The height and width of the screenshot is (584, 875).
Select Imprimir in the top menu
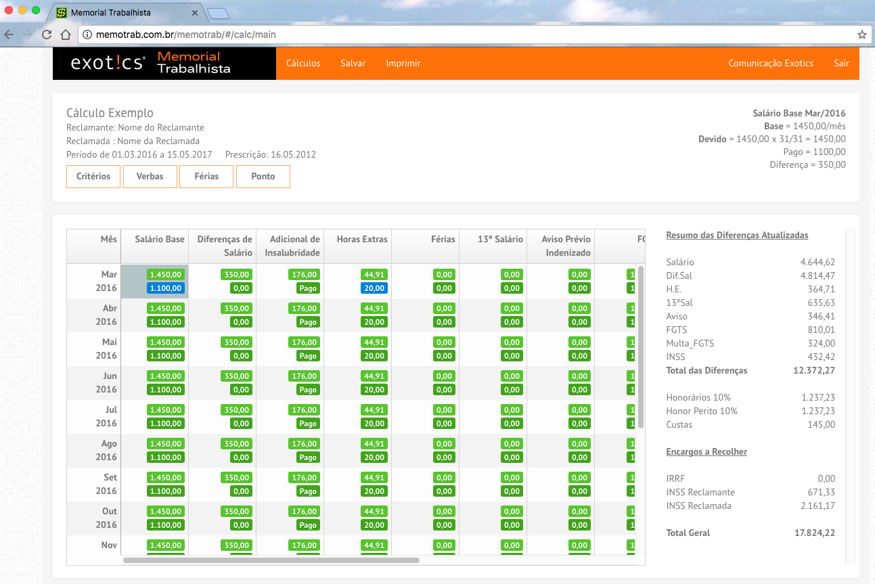(x=403, y=63)
